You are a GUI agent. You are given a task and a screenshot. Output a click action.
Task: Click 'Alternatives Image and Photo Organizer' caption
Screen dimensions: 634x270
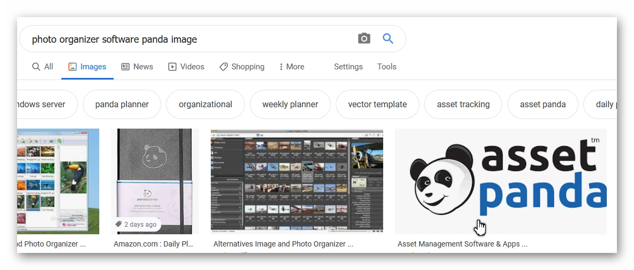(283, 244)
